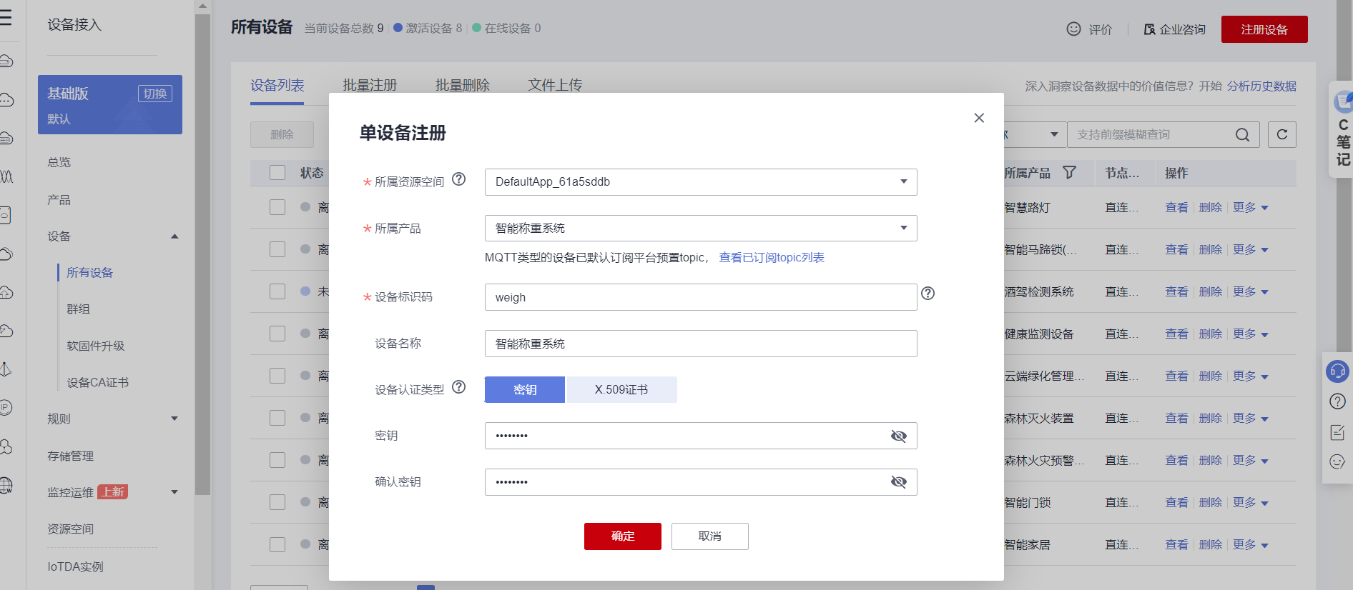Check the box for the 酒驾检测系统 row

[277, 291]
